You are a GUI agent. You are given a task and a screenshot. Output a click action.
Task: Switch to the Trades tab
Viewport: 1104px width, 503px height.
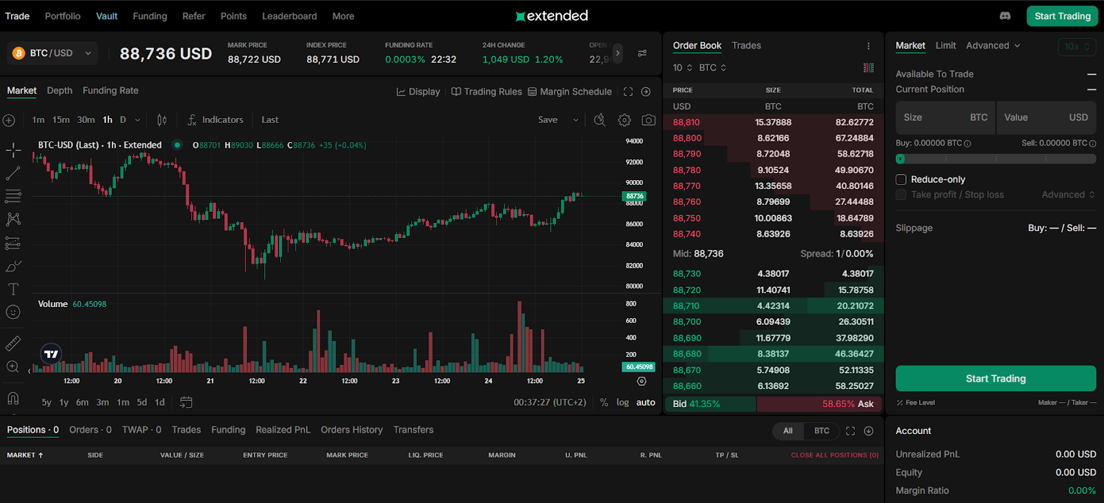tap(746, 46)
